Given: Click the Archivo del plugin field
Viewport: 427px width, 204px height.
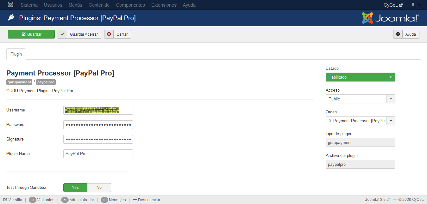Looking at the screenshot, I should (x=361, y=164).
